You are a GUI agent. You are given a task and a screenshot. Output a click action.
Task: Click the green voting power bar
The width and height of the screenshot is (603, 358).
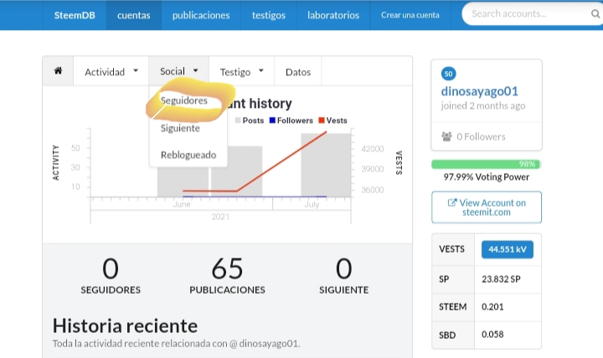point(486,164)
